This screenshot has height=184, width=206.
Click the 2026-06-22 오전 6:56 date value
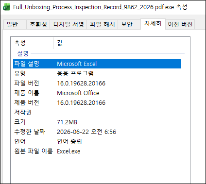tap(86, 132)
